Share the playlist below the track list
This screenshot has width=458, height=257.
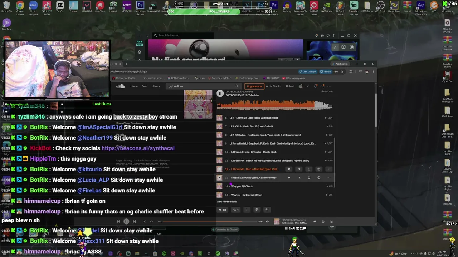pyautogui.click(x=247, y=210)
